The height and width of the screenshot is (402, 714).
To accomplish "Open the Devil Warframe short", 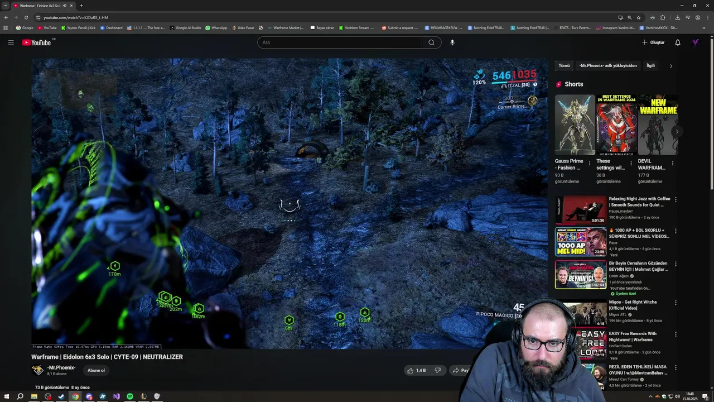I will 658,125.
